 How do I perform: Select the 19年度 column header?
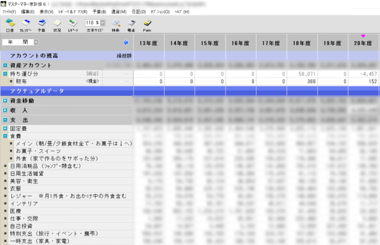332,43
